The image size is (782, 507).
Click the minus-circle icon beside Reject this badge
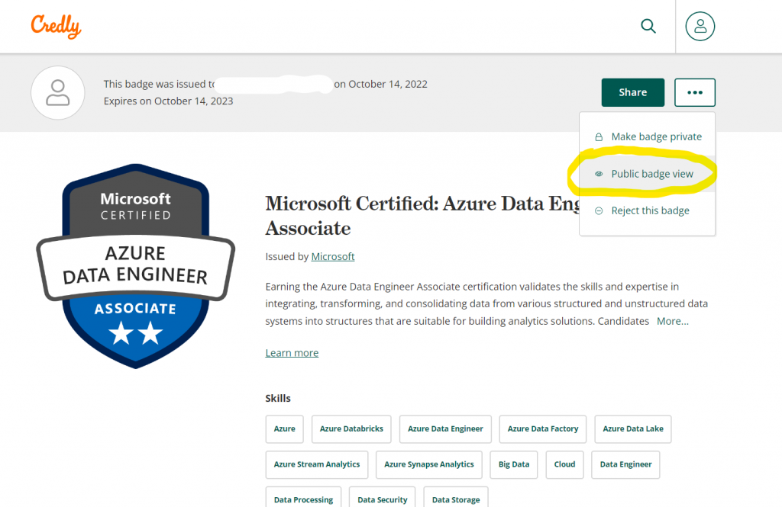[599, 211]
